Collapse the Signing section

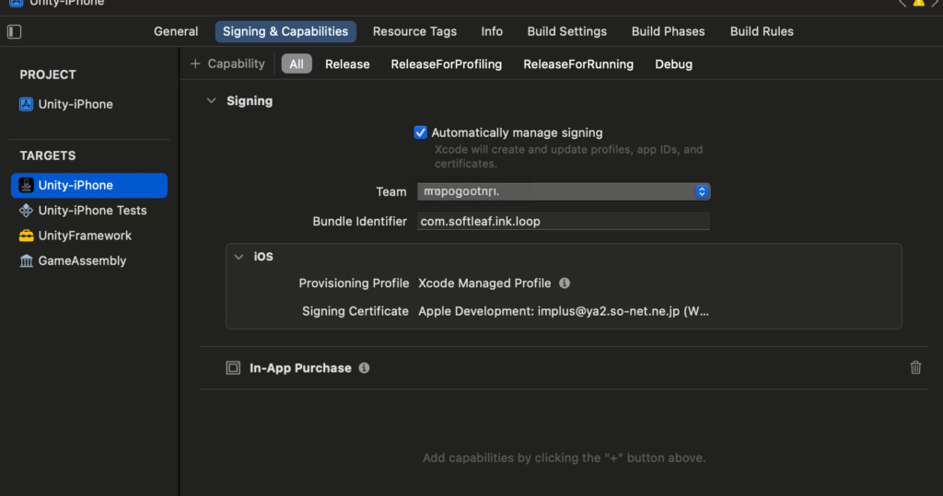click(211, 101)
